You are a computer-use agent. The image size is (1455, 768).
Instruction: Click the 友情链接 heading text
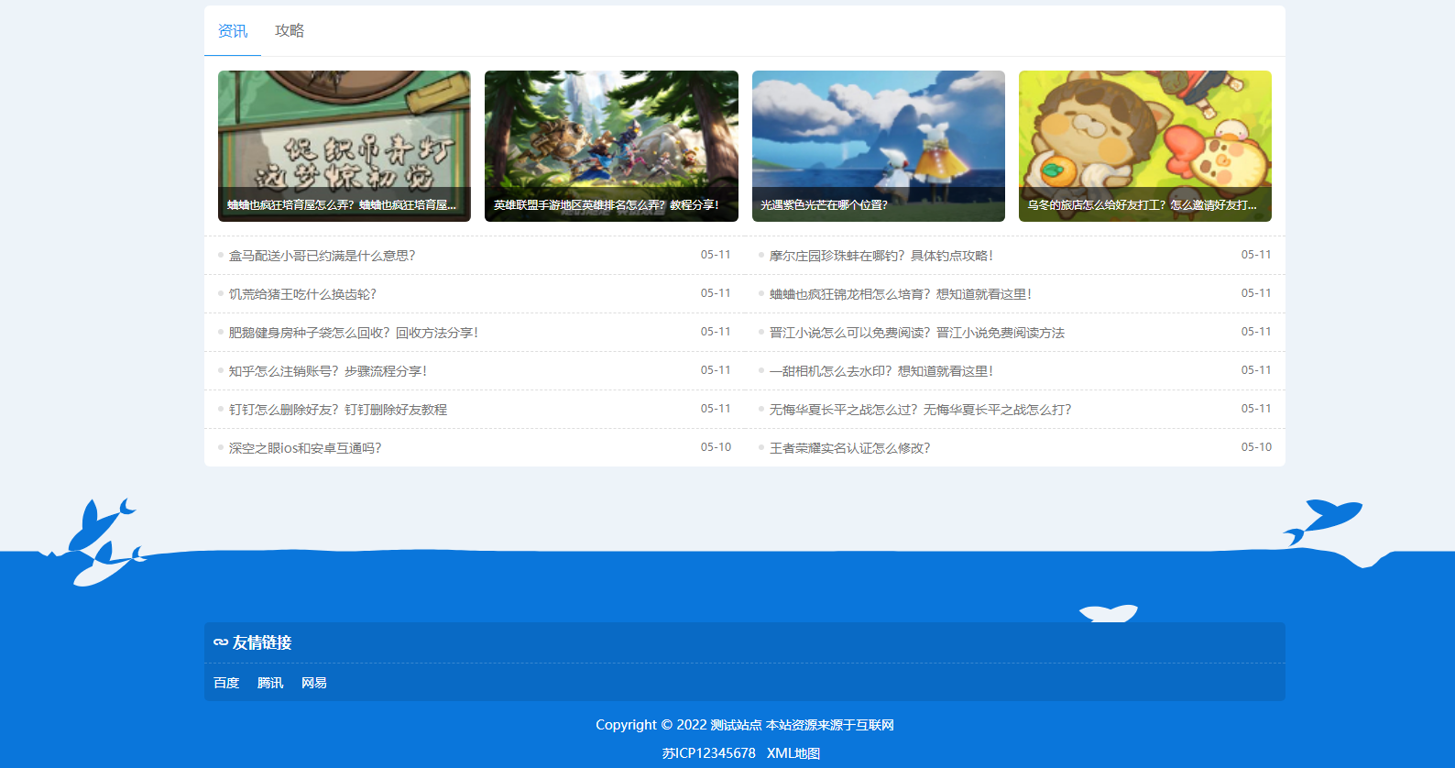[262, 642]
